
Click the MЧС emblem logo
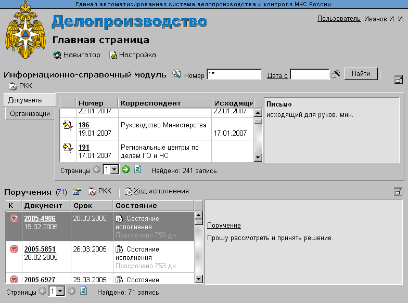pyautogui.click(x=25, y=30)
